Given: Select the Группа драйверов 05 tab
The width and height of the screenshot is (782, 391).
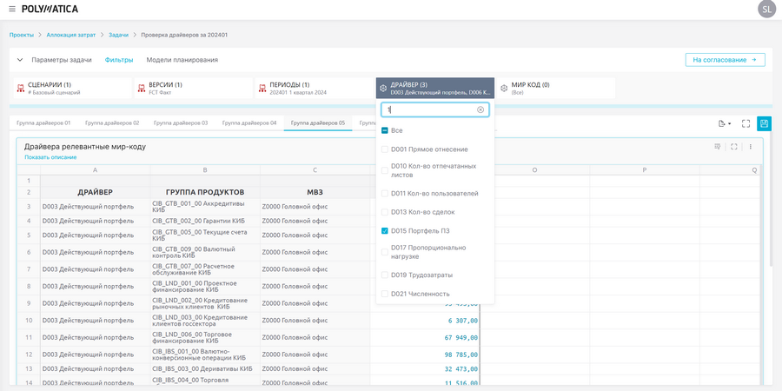Looking at the screenshot, I should 318,123.
